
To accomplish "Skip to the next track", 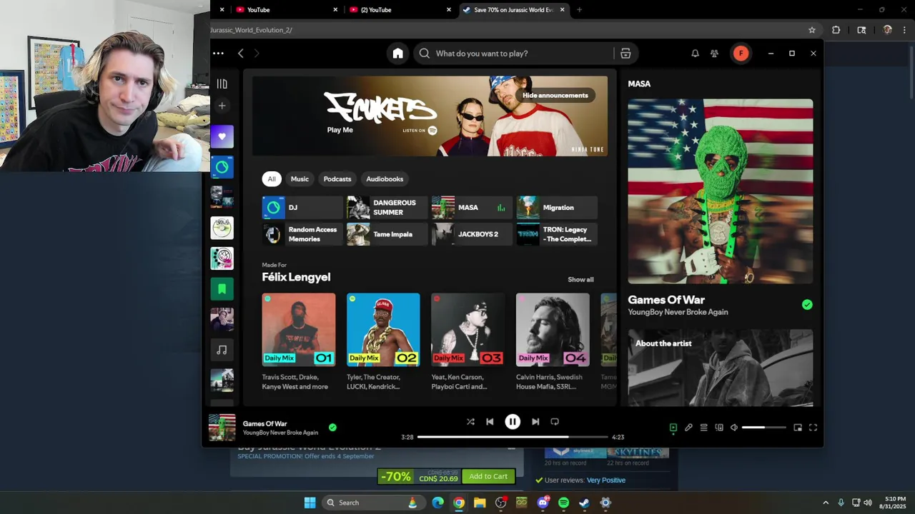I will pos(535,422).
